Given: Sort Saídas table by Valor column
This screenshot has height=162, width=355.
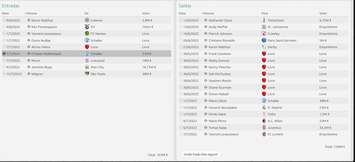Looking at the screenshot, I should [323, 13].
